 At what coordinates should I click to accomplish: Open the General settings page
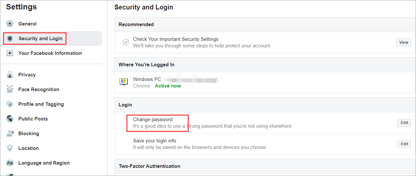click(x=28, y=24)
